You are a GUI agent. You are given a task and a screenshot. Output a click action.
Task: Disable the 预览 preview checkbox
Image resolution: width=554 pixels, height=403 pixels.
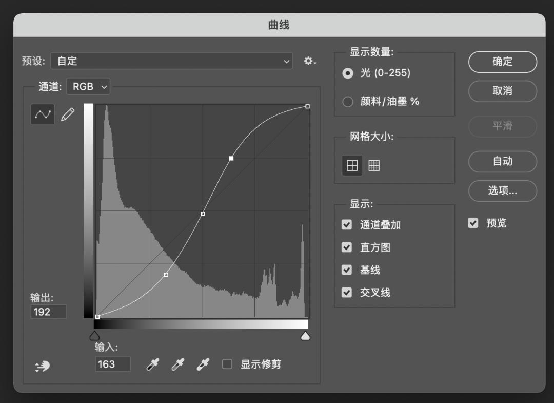click(x=472, y=223)
